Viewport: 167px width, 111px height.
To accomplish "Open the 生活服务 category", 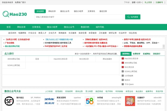I will (x=73, y=33).
